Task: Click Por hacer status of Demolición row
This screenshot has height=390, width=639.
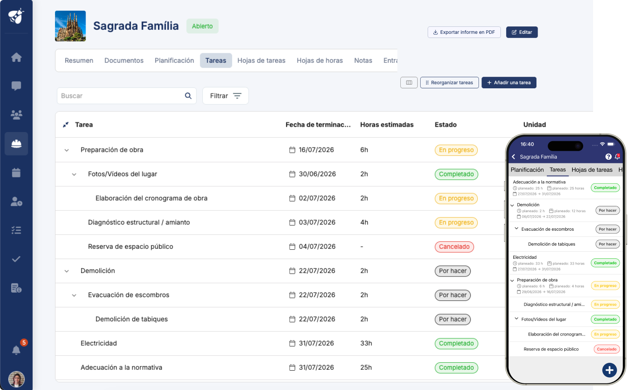Action: pos(452,271)
